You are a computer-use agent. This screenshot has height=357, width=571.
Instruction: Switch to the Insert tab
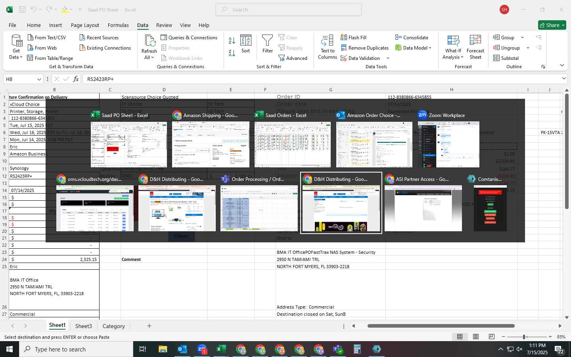tap(56, 25)
